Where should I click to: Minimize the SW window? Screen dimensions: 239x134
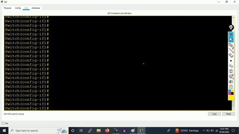(x=219, y=2)
